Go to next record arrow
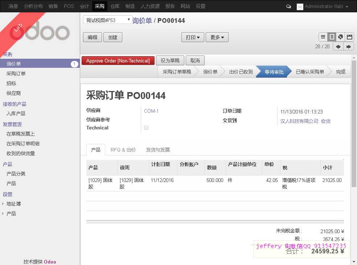357x265 pixels. point(349,47)
